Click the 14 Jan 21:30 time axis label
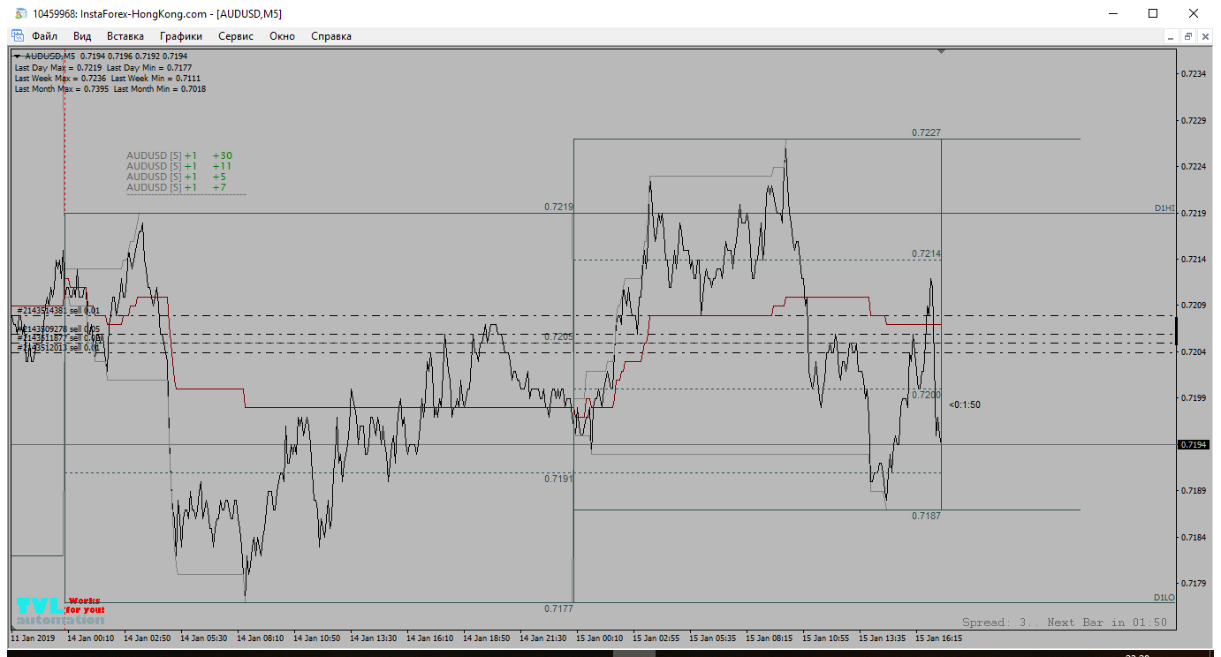Screen dimensions: 1221x657 (x=542, y=638)
